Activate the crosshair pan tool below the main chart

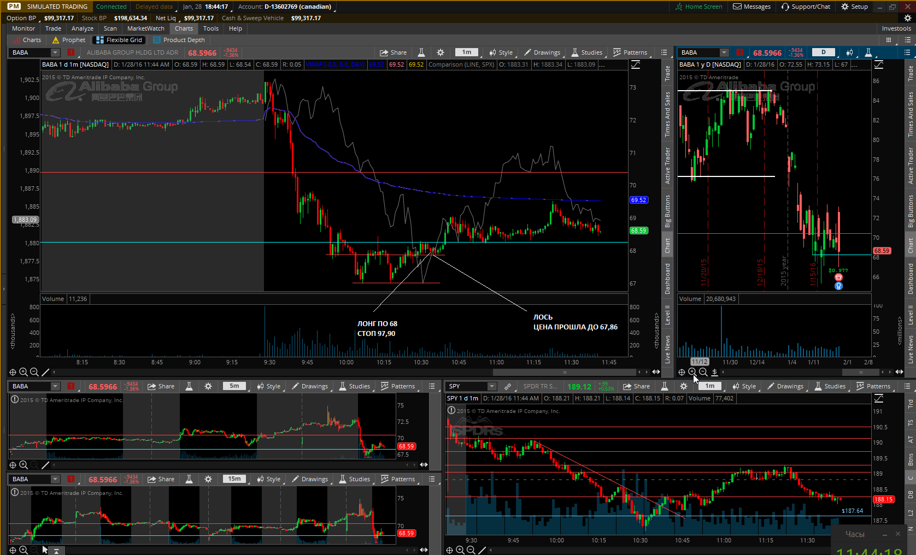click(13, 372)
